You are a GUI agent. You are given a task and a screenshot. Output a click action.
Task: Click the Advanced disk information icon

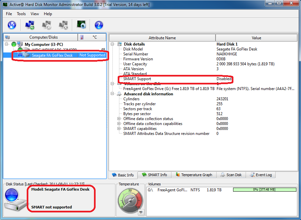pyautogui.click(x=119, y=94)
